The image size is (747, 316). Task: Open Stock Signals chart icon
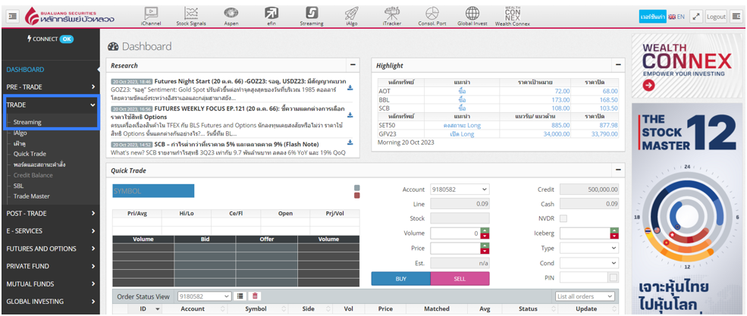click(x=191, y=13)
